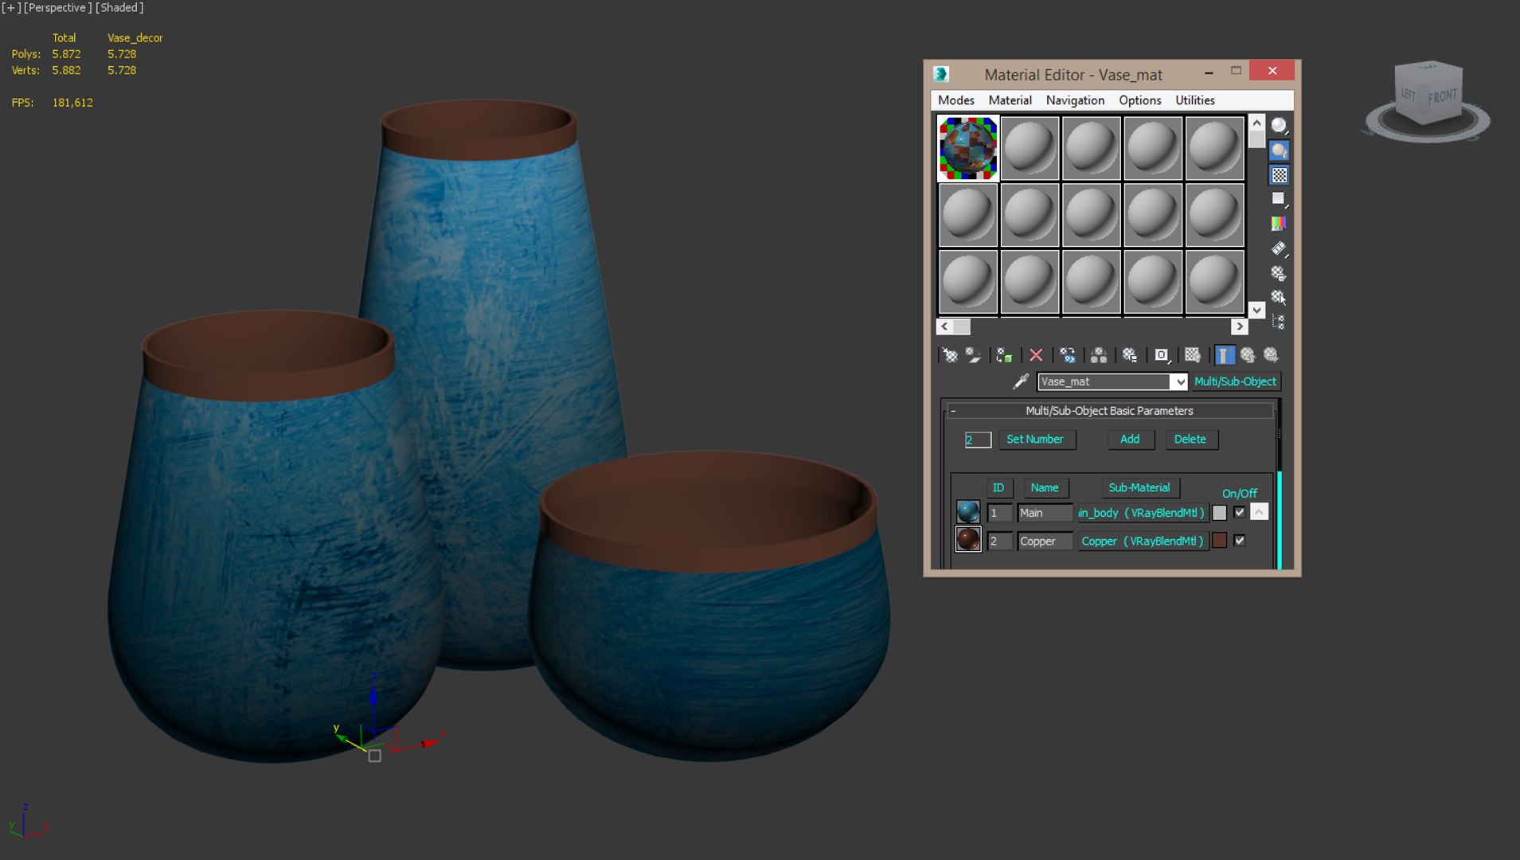This screenshot has width=1520, height=860.
Task: Click the Sample Type sphere icon
Action: click(x=1279, y=126)
